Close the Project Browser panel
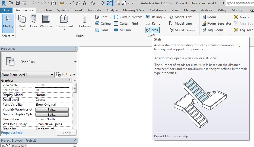254x147 pixels. [75, 141]
